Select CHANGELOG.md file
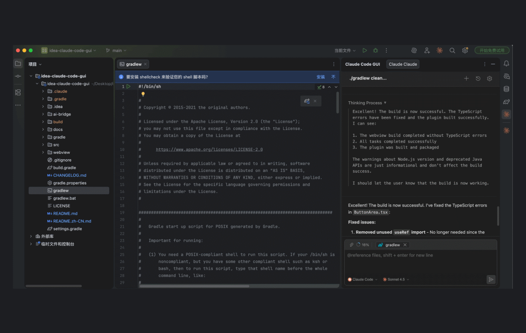526x333 pixels. (70, 175)
